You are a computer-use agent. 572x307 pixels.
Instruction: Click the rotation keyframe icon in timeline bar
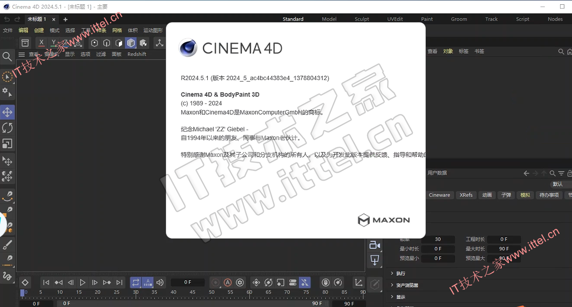coord(268,283)
